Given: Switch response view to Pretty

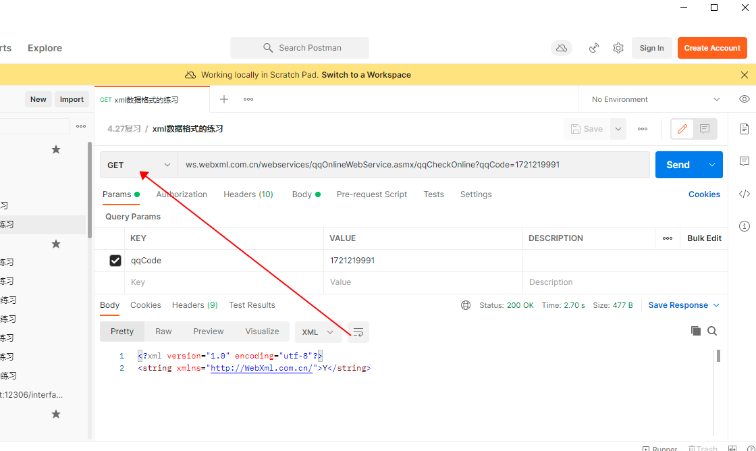Looking at the screenshot, I should tap(122, 331).
